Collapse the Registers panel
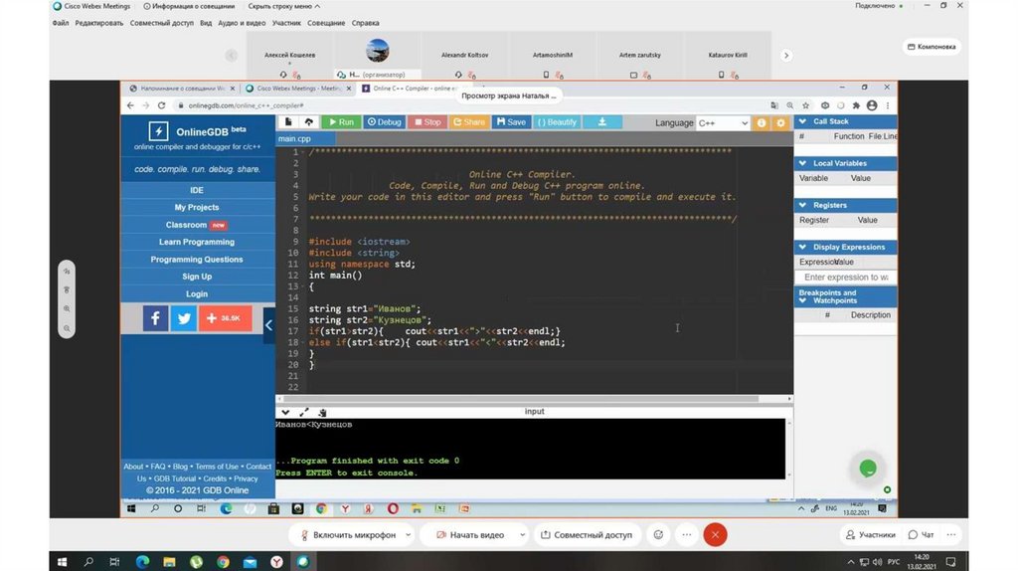The width and height of the screenshot is (1018, 571). (803, 205)
